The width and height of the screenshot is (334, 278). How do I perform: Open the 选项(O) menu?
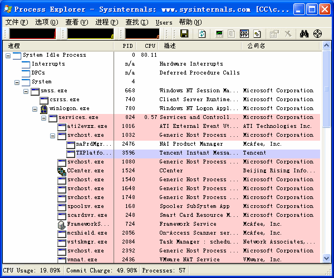point(46,22)
